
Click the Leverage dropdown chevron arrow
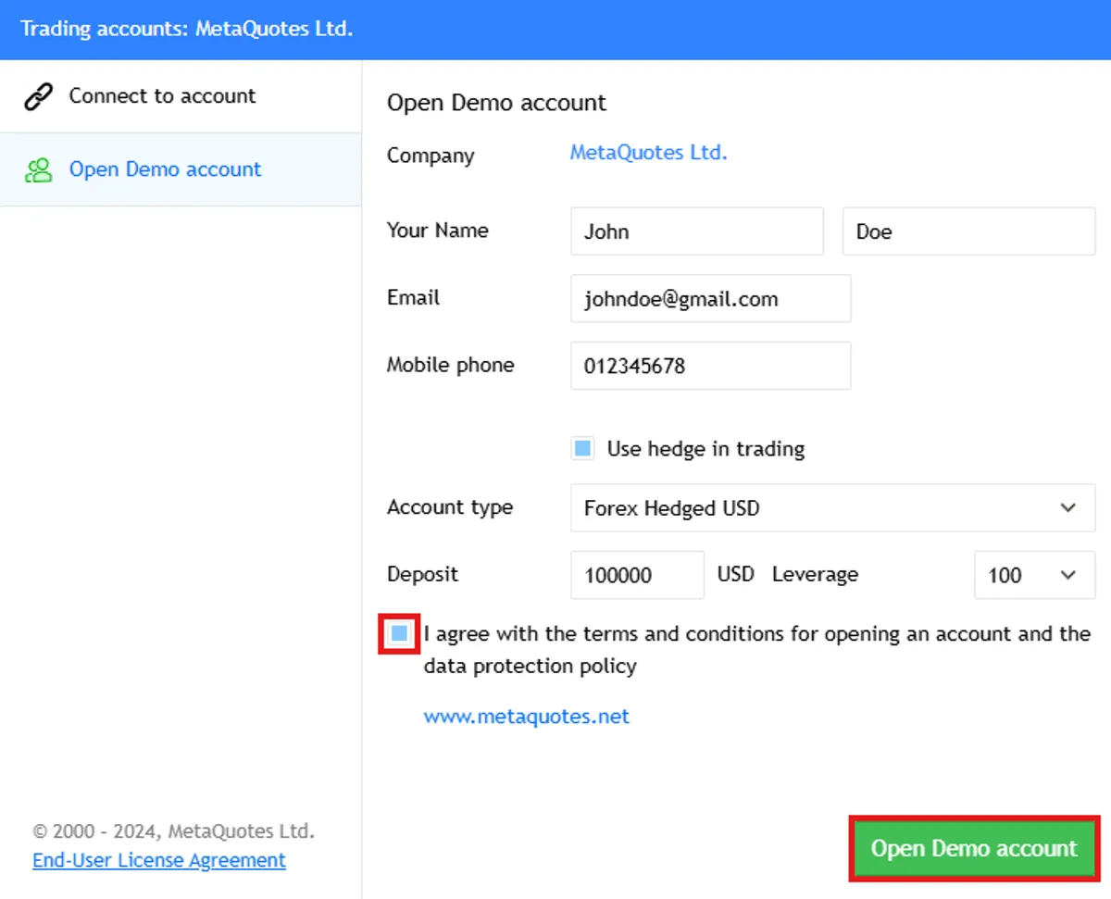coord(1068,575)
